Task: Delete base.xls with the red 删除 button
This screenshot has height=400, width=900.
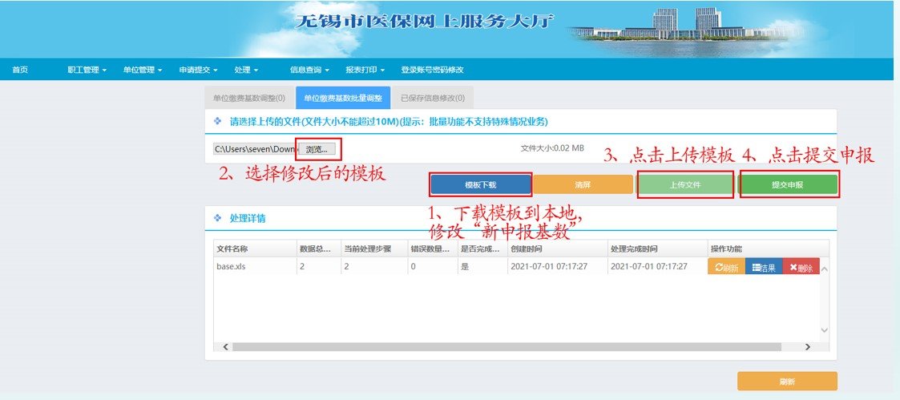Action: coord(800,268)
